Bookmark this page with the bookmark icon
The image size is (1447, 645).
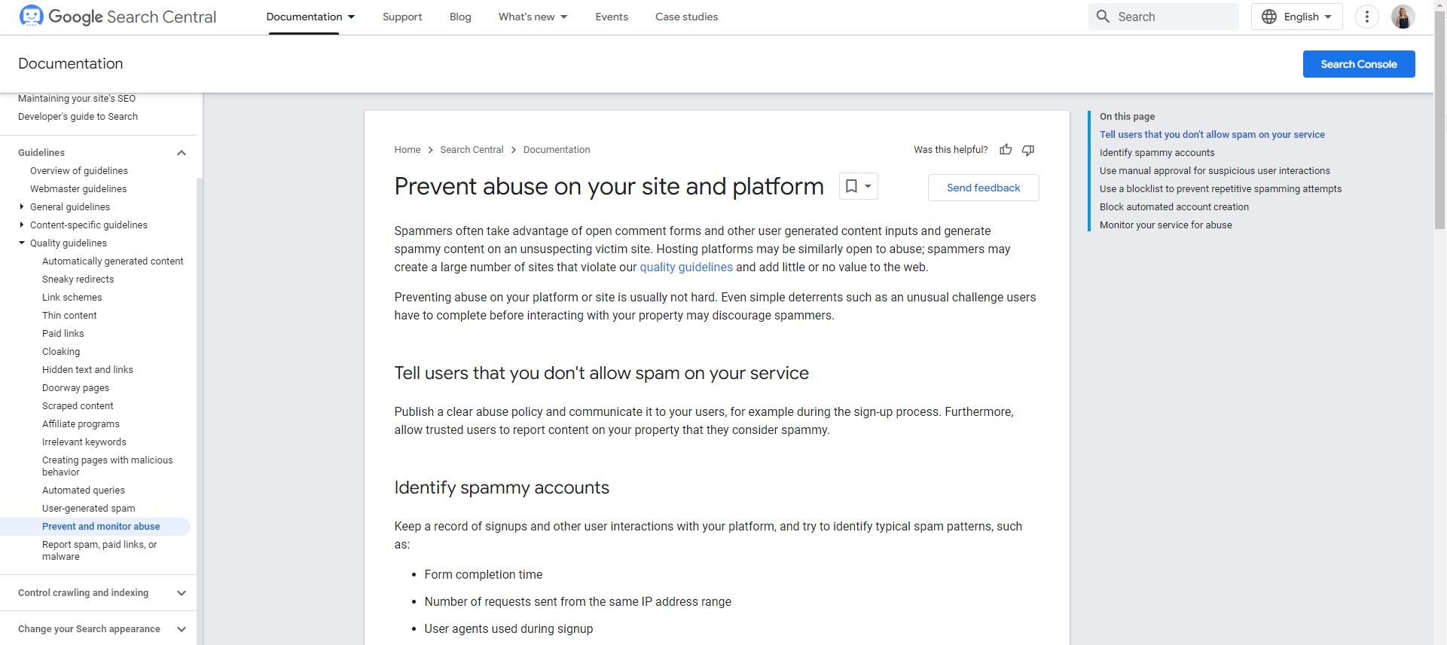pyautogui.click(x=851, y=186)
